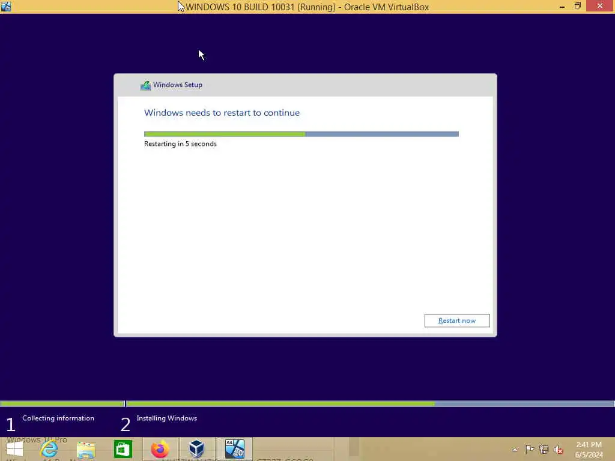Select the Windows 10 VM taskbar icon
Screen dimensions: 615x461
(x=235, y=449)
